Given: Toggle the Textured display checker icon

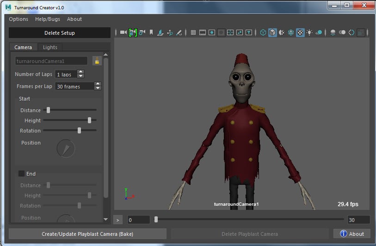Looking at the screenshot, I should [300, 32].
